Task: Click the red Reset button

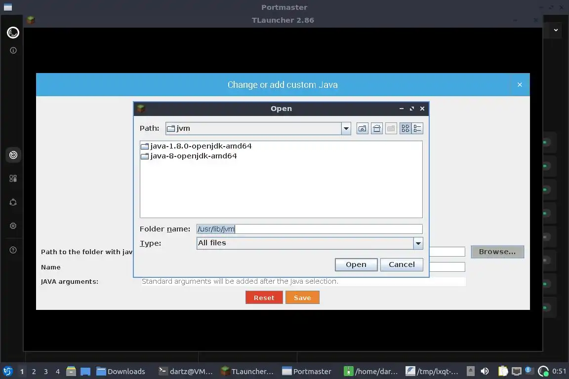Action: tap(264, 298)
